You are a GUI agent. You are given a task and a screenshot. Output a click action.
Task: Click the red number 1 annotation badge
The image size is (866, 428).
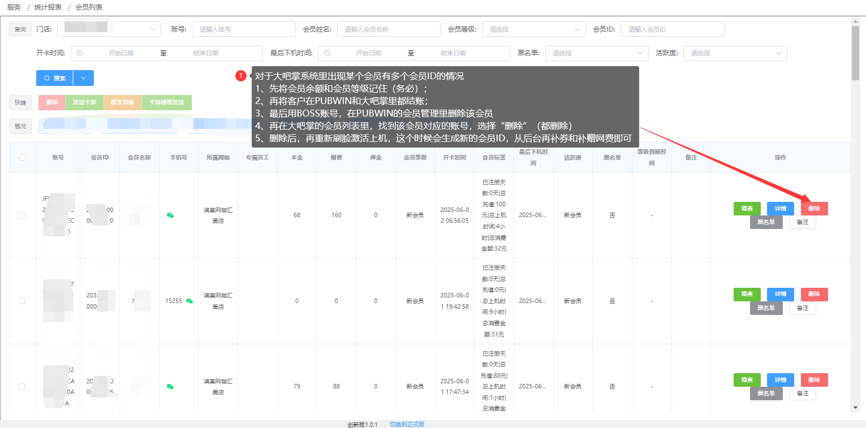pos(241,76)
